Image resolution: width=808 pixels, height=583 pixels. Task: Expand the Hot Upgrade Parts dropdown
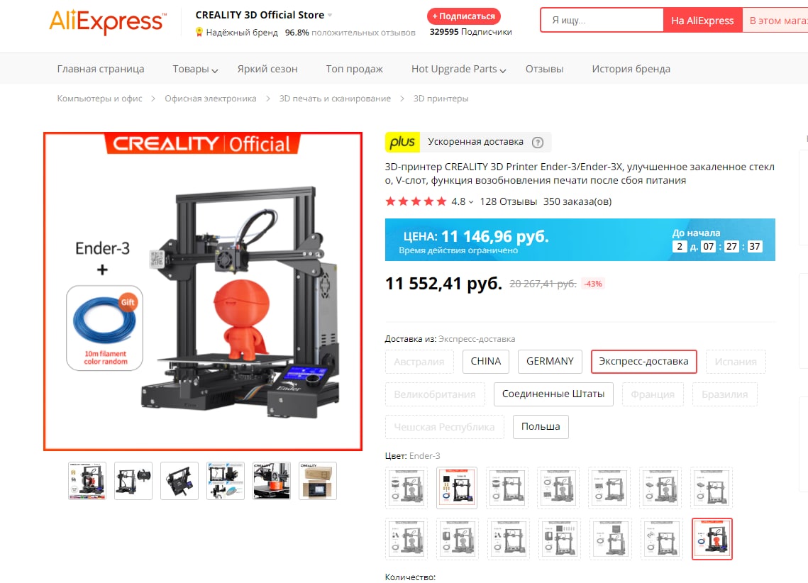458,69
